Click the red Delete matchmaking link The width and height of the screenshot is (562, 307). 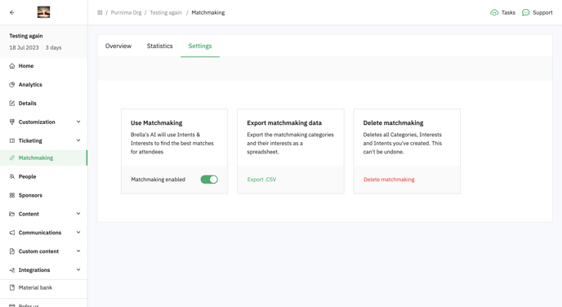[389, 180]
